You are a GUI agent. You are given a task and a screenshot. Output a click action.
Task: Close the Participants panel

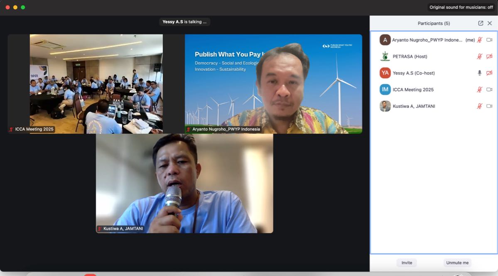pyautogui.click(x=490, y=23)
